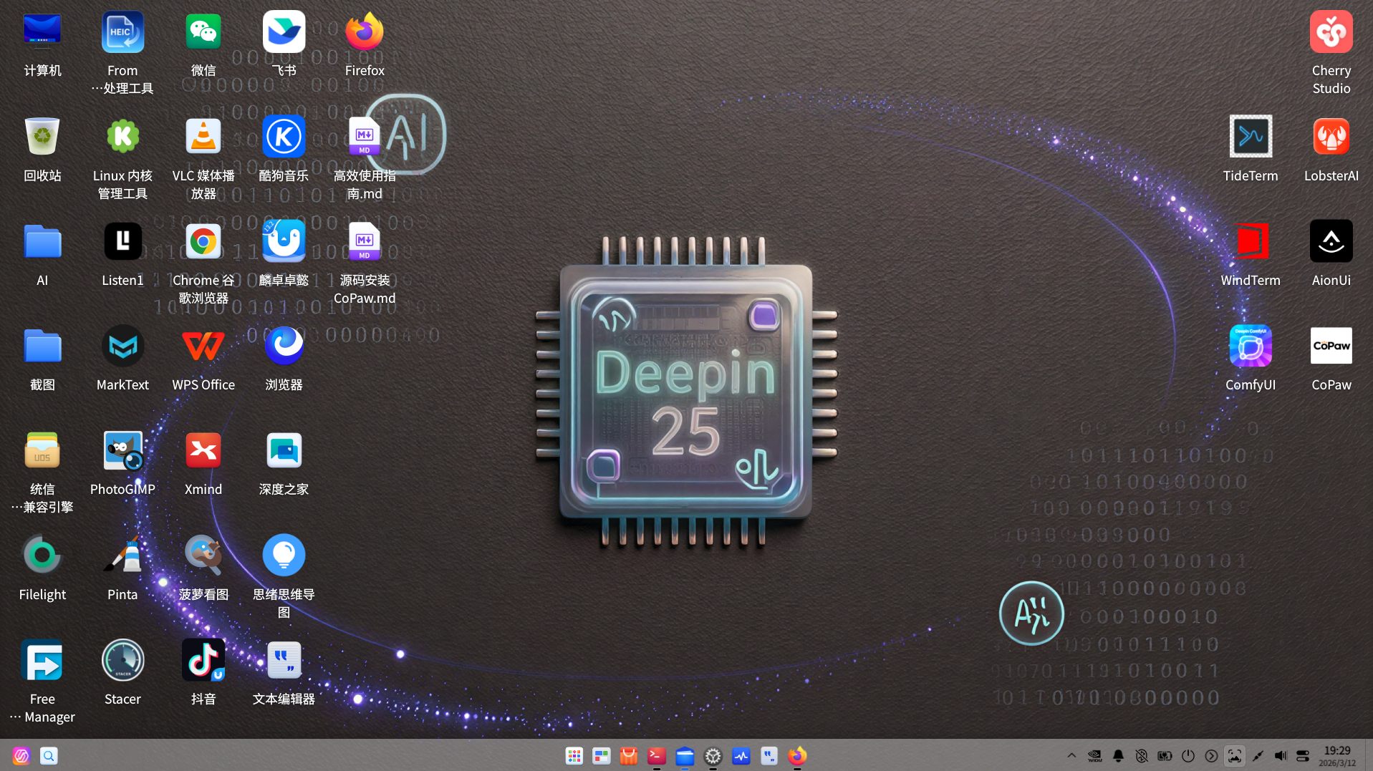Launch MarkText from the desktop

pyautogui.click(x=122, y=346)
